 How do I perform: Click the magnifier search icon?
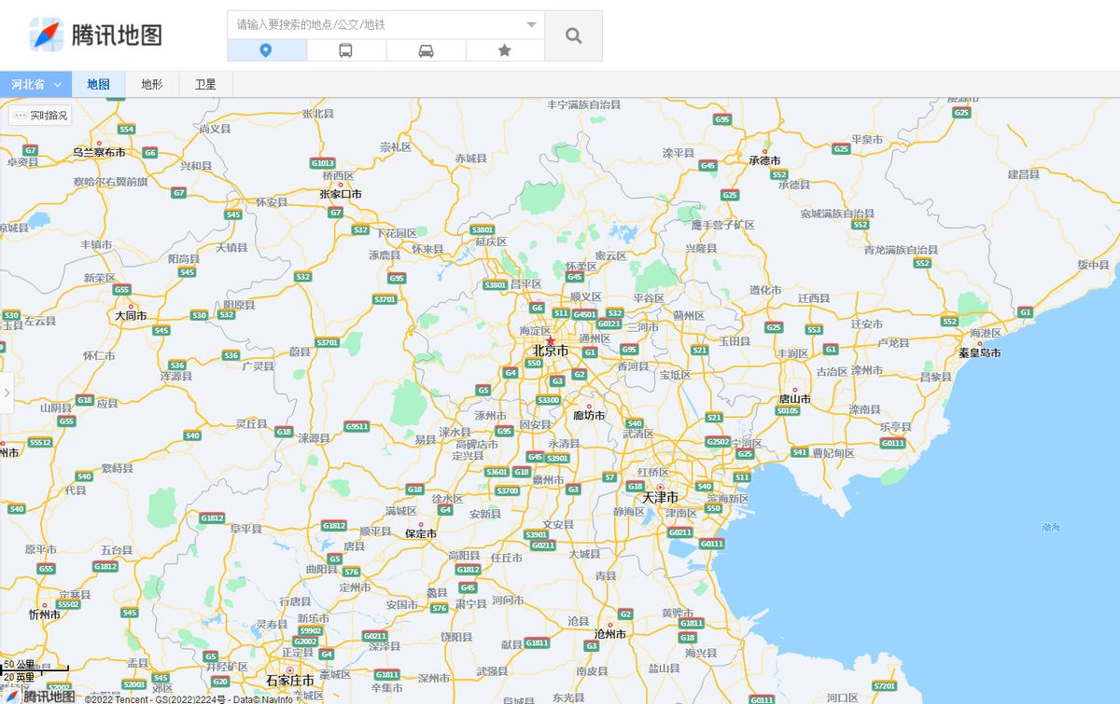573,35
